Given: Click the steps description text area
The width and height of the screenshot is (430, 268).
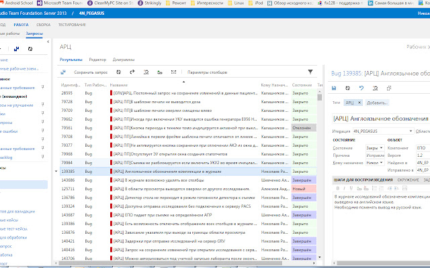Looking at the screenshot, I should pyautogui.click(x=381, y=227).
